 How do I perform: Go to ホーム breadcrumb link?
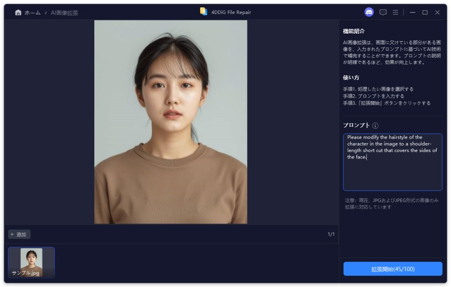click(x=32, y=12)
